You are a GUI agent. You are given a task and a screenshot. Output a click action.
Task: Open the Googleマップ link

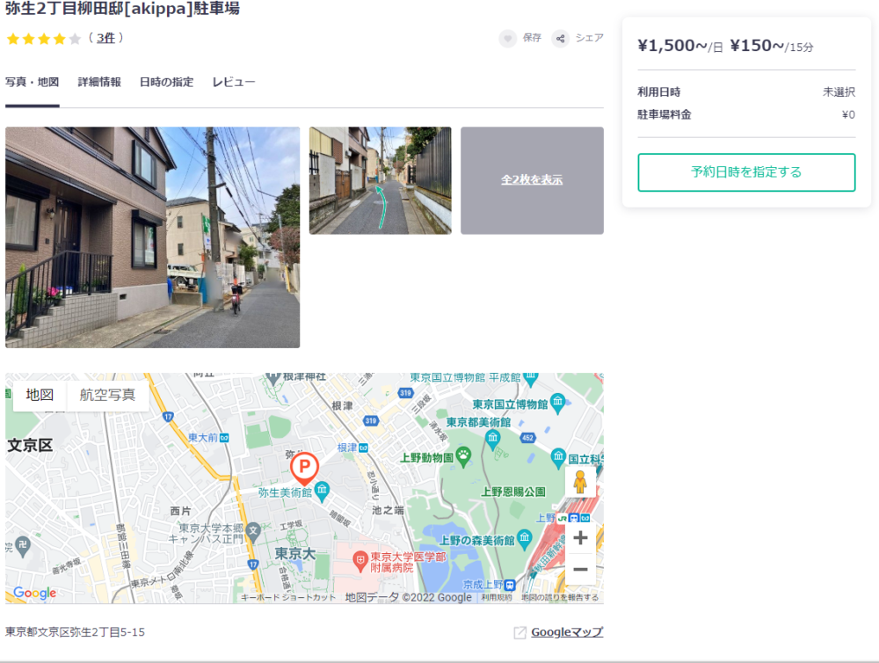tap(567, 632)
